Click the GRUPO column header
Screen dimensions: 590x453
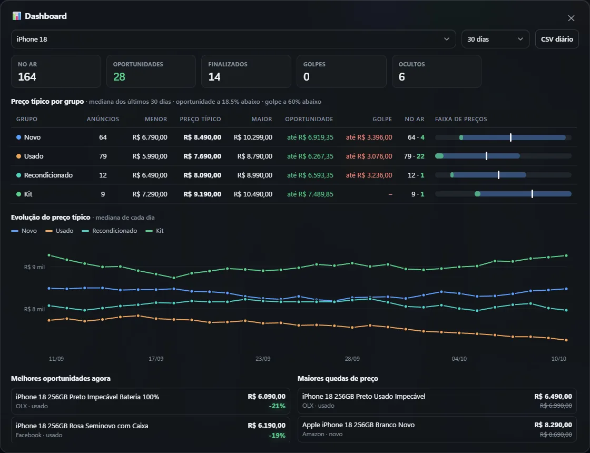click(27, 119)
